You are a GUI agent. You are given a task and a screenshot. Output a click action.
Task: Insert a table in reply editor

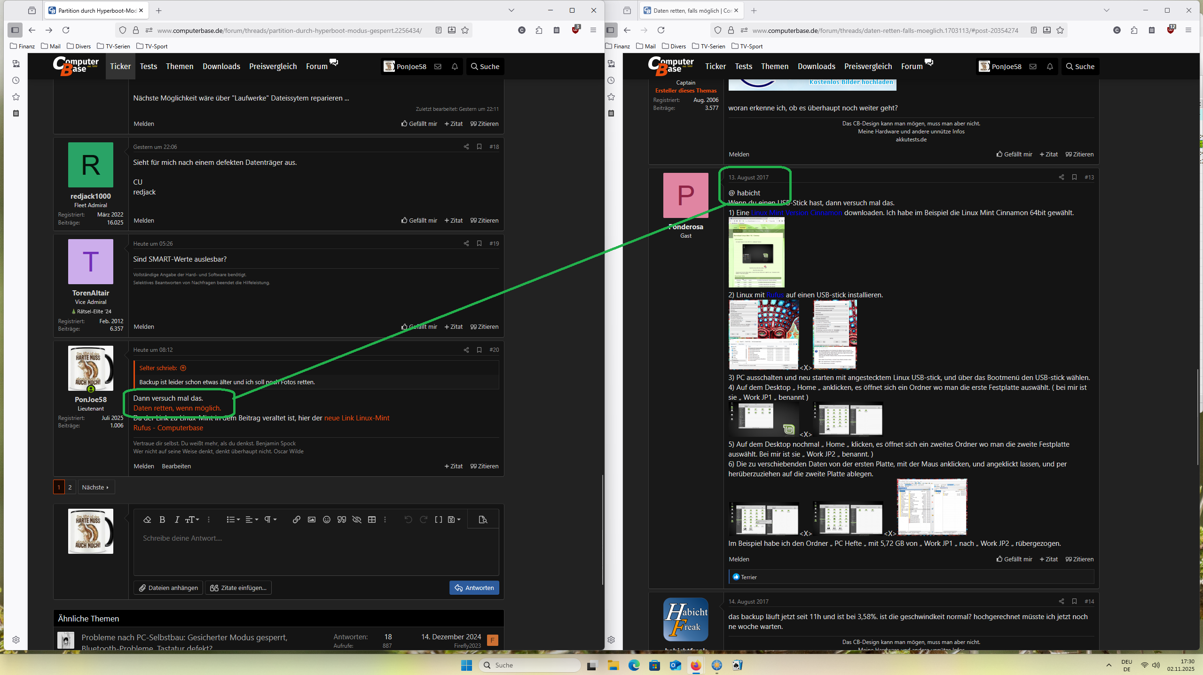(372, 520)
